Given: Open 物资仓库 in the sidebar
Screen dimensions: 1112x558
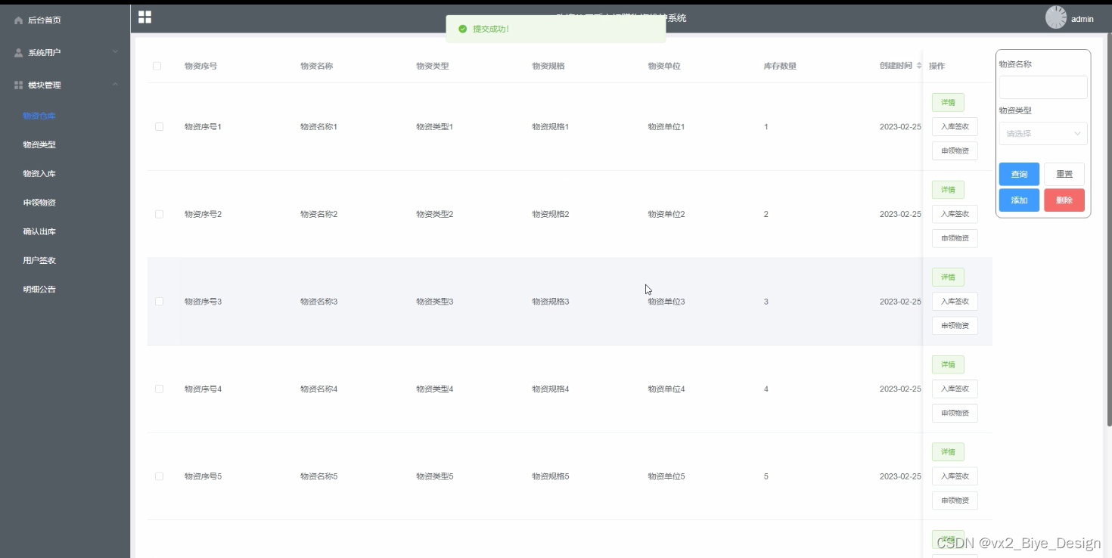Looking at the screenshot, I should click(x=39, y=116).
